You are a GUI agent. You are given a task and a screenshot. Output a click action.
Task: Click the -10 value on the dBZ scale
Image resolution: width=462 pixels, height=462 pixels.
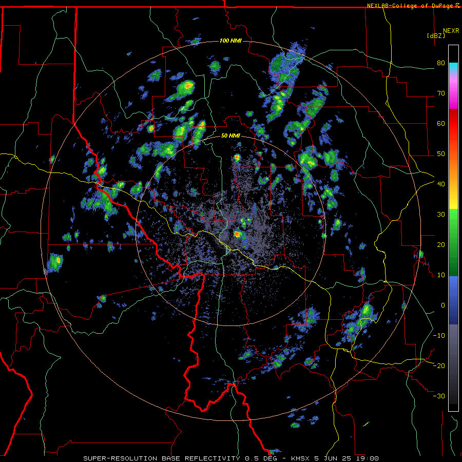click(439, 336)
